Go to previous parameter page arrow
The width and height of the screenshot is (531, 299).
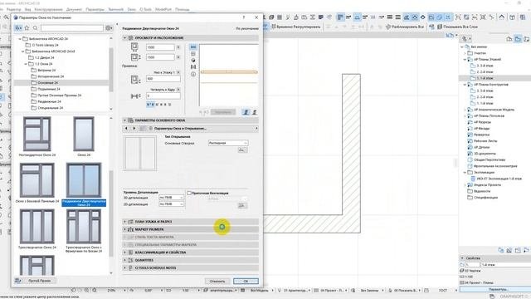126,129
